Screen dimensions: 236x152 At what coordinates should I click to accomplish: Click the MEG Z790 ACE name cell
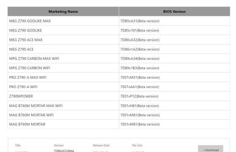[63, 49]
